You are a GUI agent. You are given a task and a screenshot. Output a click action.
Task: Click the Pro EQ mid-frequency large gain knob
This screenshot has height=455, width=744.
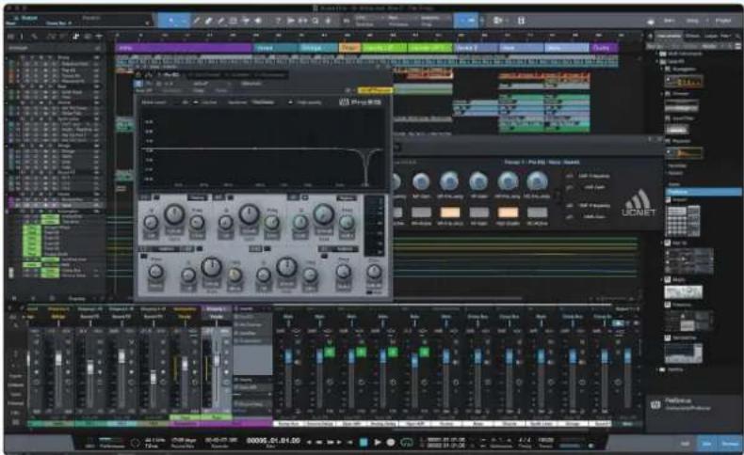click(x=249, y=214)
